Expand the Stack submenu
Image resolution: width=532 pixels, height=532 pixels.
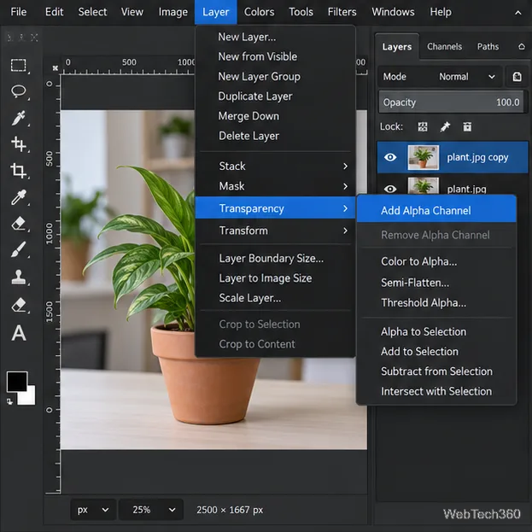275,167
